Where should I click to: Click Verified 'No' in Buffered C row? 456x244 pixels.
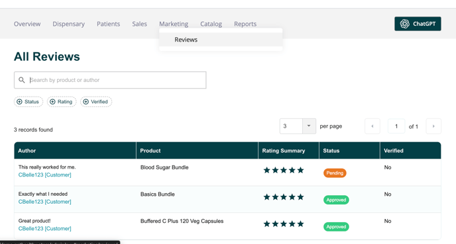click(x=388, y=221)
